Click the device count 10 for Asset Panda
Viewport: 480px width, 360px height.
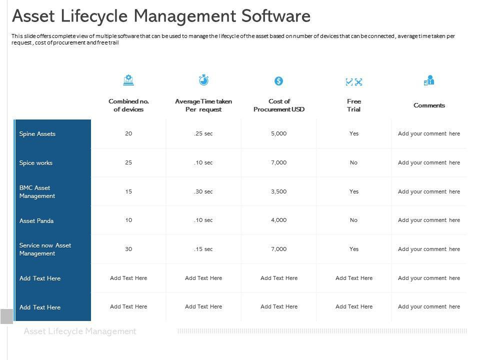pyautogui.click(x=128, y=220)
